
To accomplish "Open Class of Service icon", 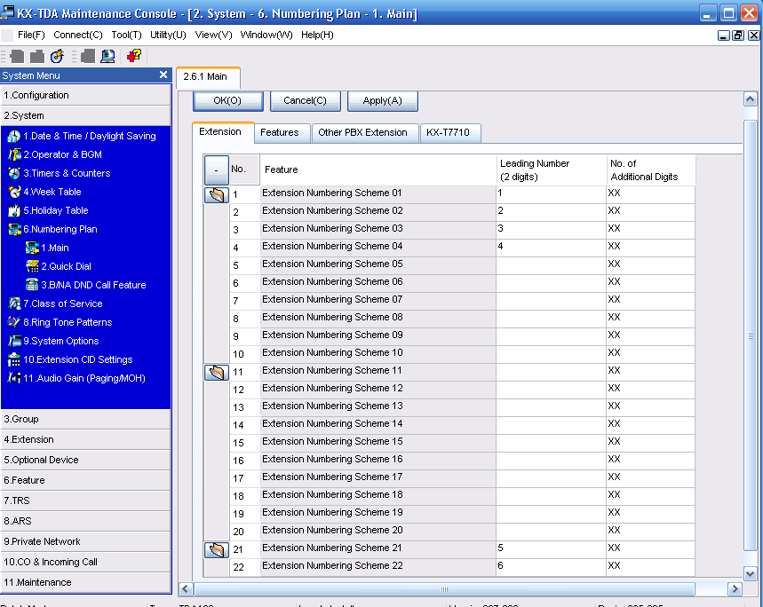I will (x=14, y=303).
